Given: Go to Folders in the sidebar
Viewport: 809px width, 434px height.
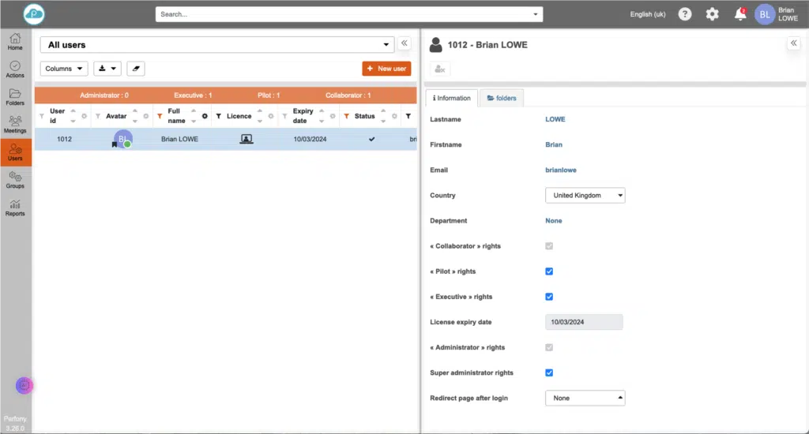Looking at the screenshot, I should 15,96.
